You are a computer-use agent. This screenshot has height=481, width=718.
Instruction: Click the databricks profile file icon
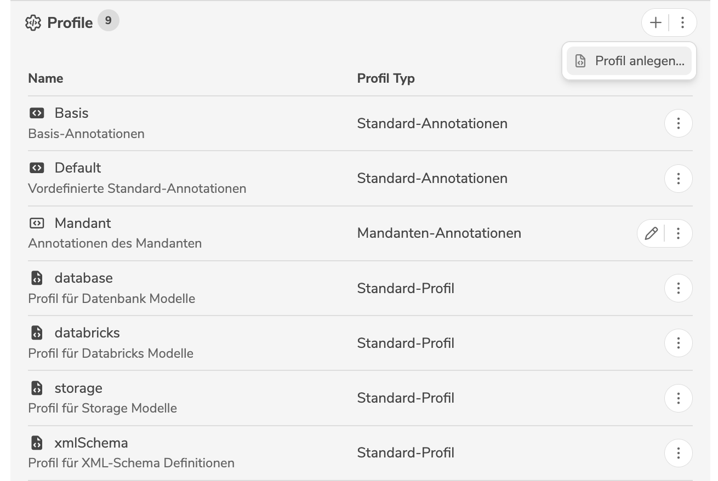tap(36, 333)
